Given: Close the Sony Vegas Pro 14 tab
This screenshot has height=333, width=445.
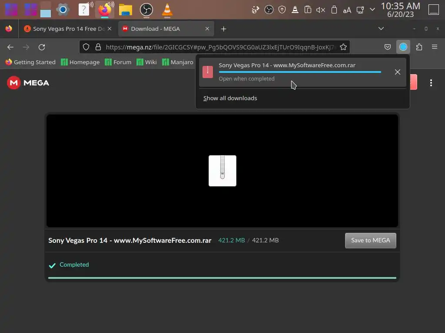Looking at the screenshot, I should point(110,29).
